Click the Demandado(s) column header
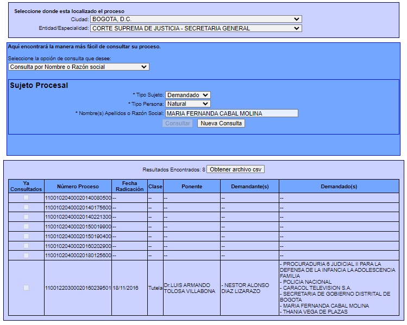The width and height of the screenshot is (407, 325). point(339,186)
